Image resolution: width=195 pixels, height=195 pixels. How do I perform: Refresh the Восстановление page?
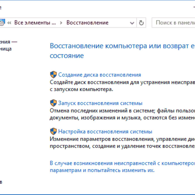142,23
